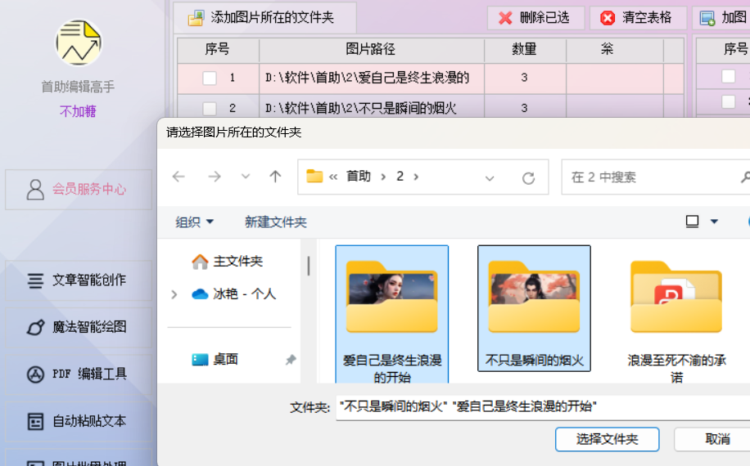Image resolution: width=750 pixels, height=466 pixels.
Task: Click the app logo icon above 首助编辑高手
Action: coord(79,43)
